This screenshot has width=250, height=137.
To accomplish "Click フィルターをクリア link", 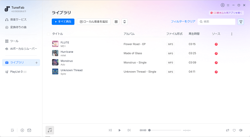I will [x=183, y=22].
